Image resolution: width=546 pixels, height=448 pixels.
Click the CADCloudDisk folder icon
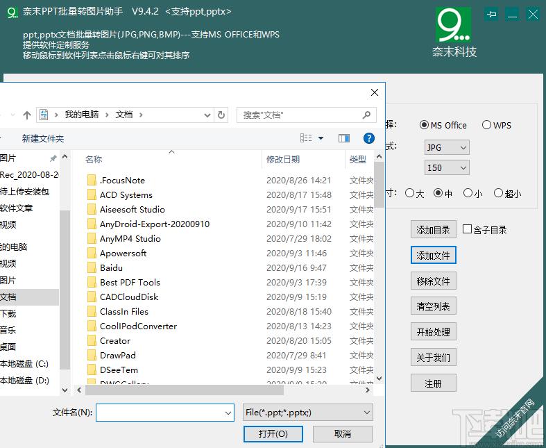click(92, 297)
